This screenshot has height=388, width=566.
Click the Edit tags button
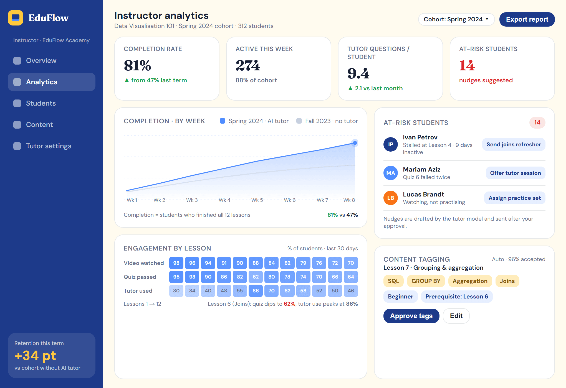click(456, 316)
